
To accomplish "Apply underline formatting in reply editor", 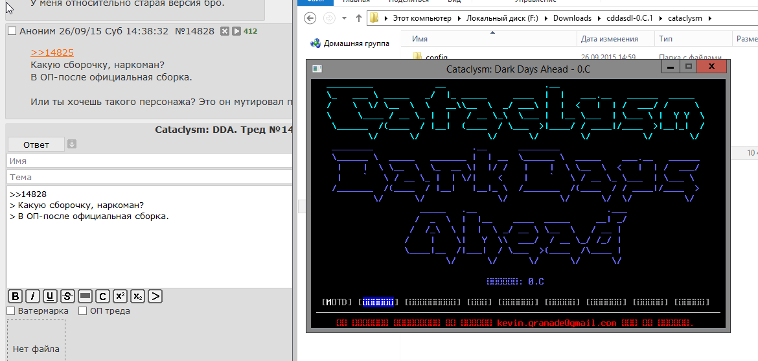I will (51, 296).
